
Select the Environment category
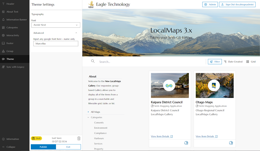pyautogui.click(x=101, y=128)
